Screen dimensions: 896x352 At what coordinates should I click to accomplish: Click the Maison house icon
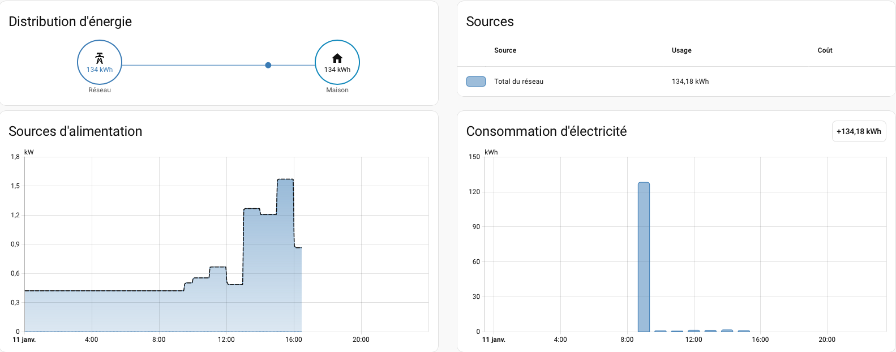point(337,58)
